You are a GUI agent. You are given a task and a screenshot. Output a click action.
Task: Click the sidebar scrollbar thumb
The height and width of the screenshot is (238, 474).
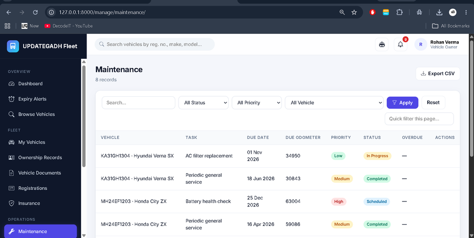[84, 116]
